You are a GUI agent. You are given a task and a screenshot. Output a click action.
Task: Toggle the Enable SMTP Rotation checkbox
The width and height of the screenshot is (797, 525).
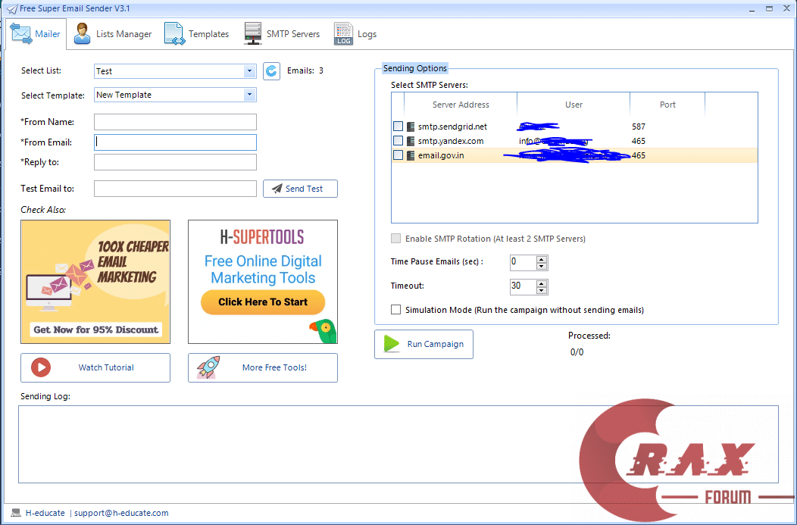pos(395,239)
